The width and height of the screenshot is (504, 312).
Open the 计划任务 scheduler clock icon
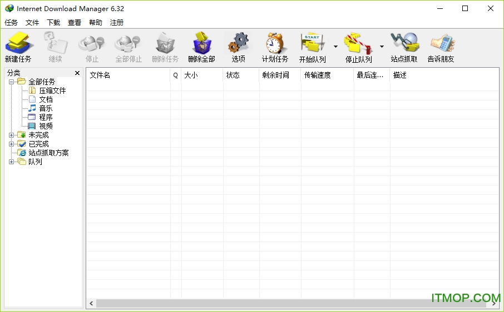click(275, 47)
